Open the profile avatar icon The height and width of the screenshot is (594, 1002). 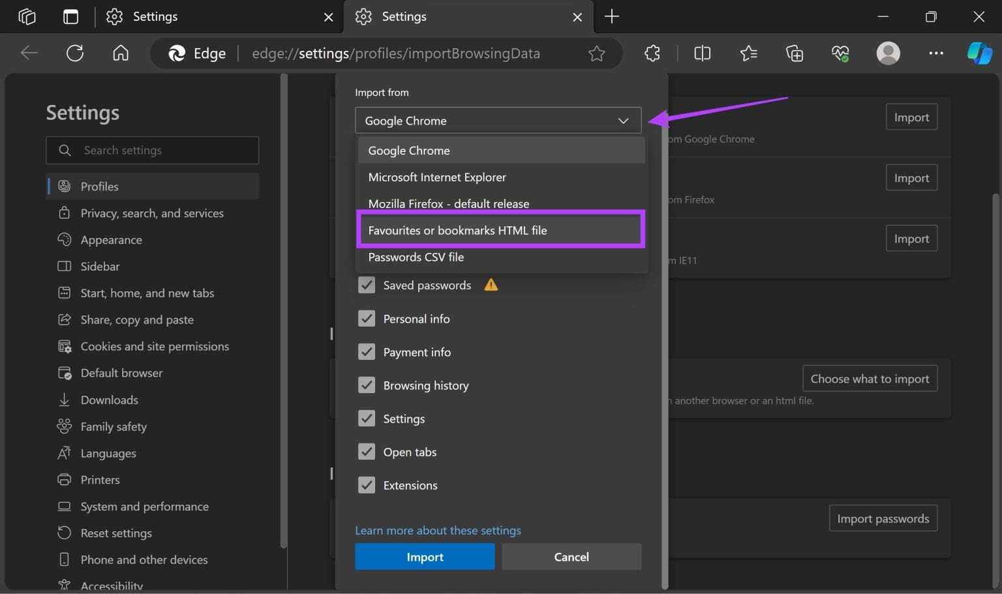[x=888, y=53]
